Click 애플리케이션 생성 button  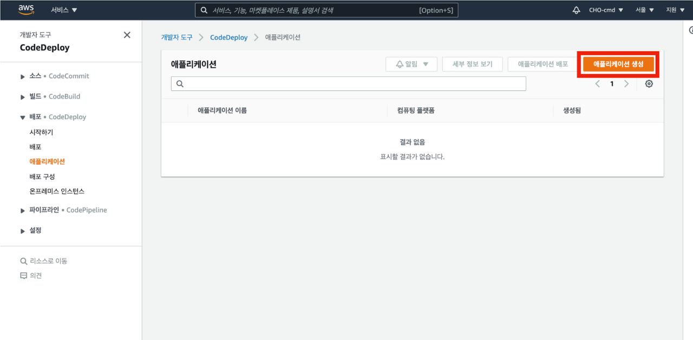click(618, 64)
